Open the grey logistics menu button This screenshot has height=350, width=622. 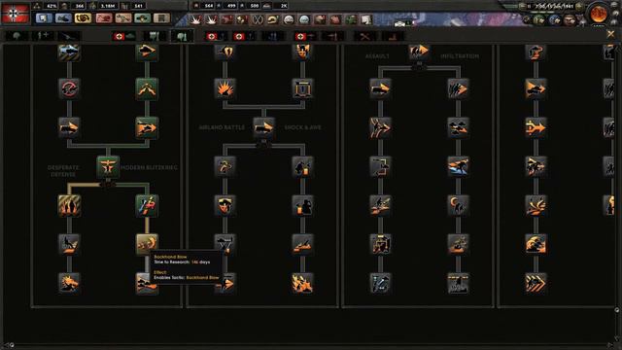pyautogui.click(x=161, y=17)
